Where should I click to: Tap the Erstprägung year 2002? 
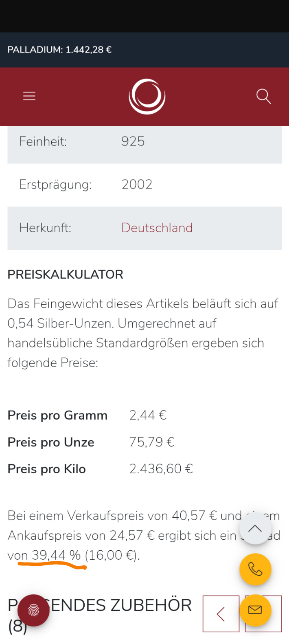pyautogui.click(x=137, y=185)
